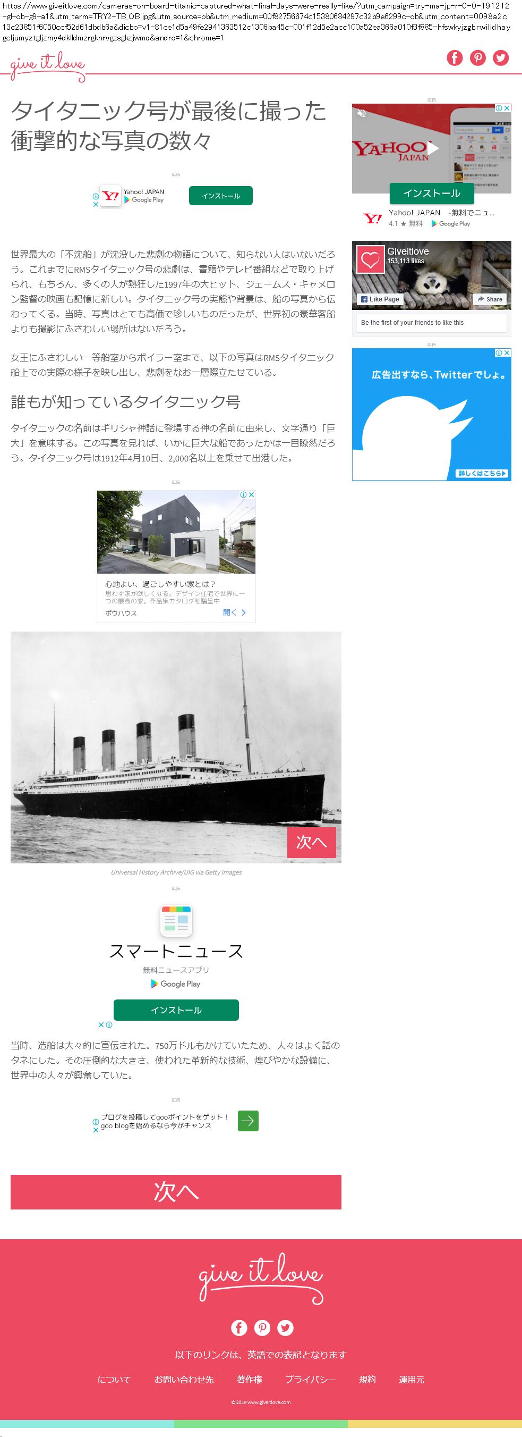Click the green arrow on goo blog ad
Screen dimensions: 522x1437
point(248,1121)
